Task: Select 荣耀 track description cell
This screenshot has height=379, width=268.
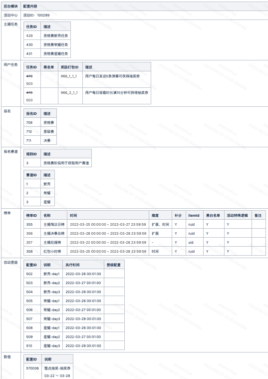Action: point(47,193)
